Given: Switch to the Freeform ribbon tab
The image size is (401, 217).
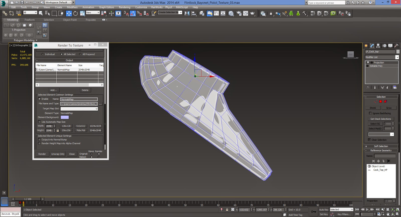Looking at the screenshot, I should (x=30, y=20).
